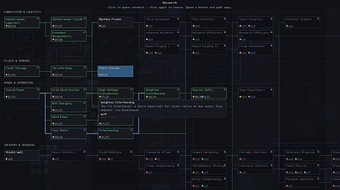Click the lock icon on Forge Automation
Image resolution: width=340 pixels, height=190 pixels.
click(x=271, y=46)
